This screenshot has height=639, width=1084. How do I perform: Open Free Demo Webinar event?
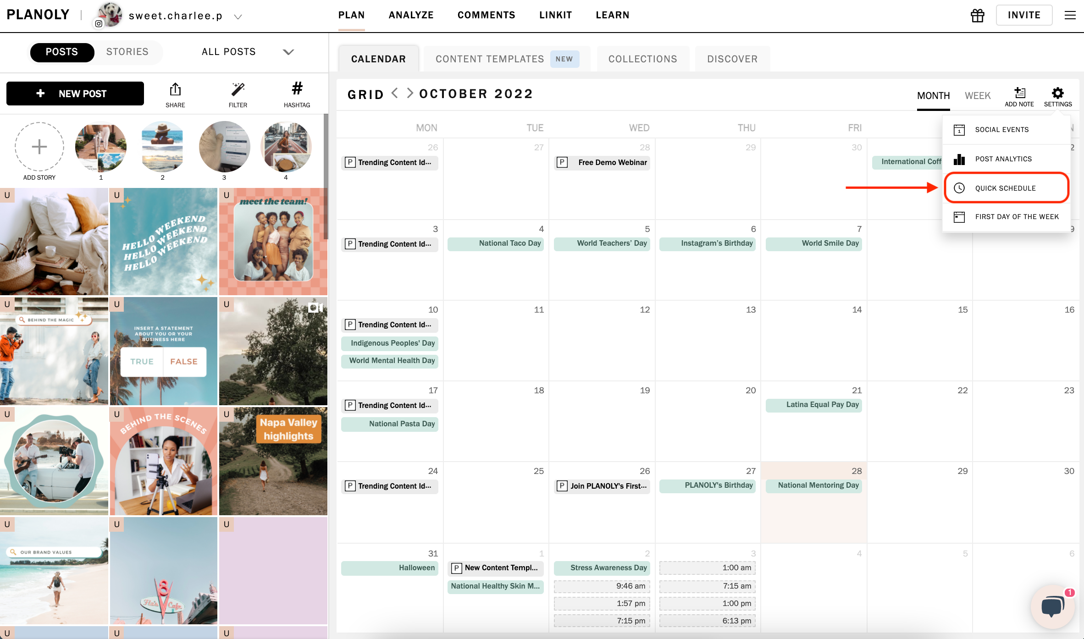pyautogui.click(x=602, y=162)
